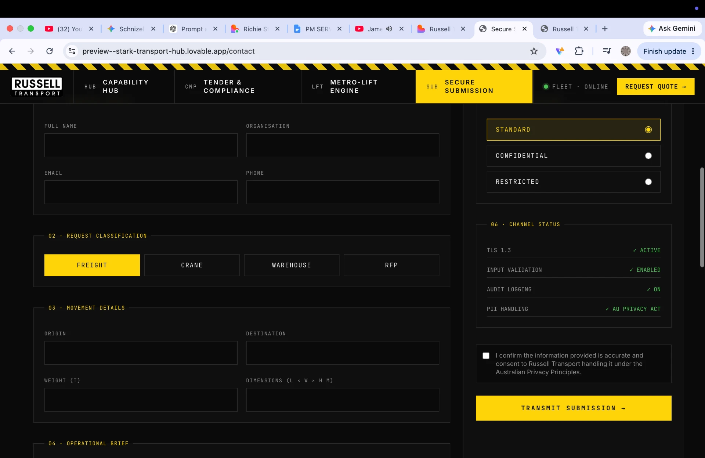This screenshot has height=458, width=705.
Task: Click the INPUT VALIDATION label
Action: pos(514,270)
